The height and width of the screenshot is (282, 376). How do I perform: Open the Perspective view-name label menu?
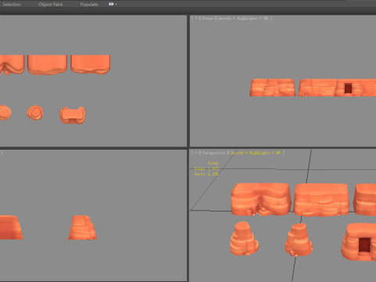tap(214, 153)
